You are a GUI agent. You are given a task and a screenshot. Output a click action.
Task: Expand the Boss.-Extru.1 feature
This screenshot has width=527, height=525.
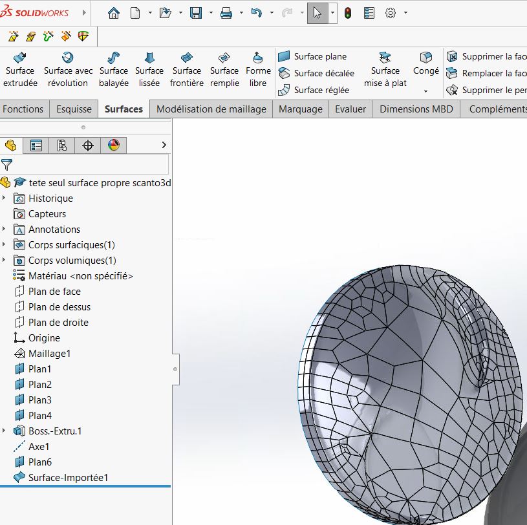pyautogui.click(x=5, y=431)
